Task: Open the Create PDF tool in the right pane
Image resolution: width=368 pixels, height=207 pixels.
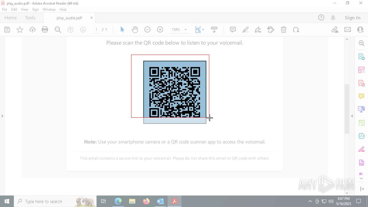Action: coord(361,83)
